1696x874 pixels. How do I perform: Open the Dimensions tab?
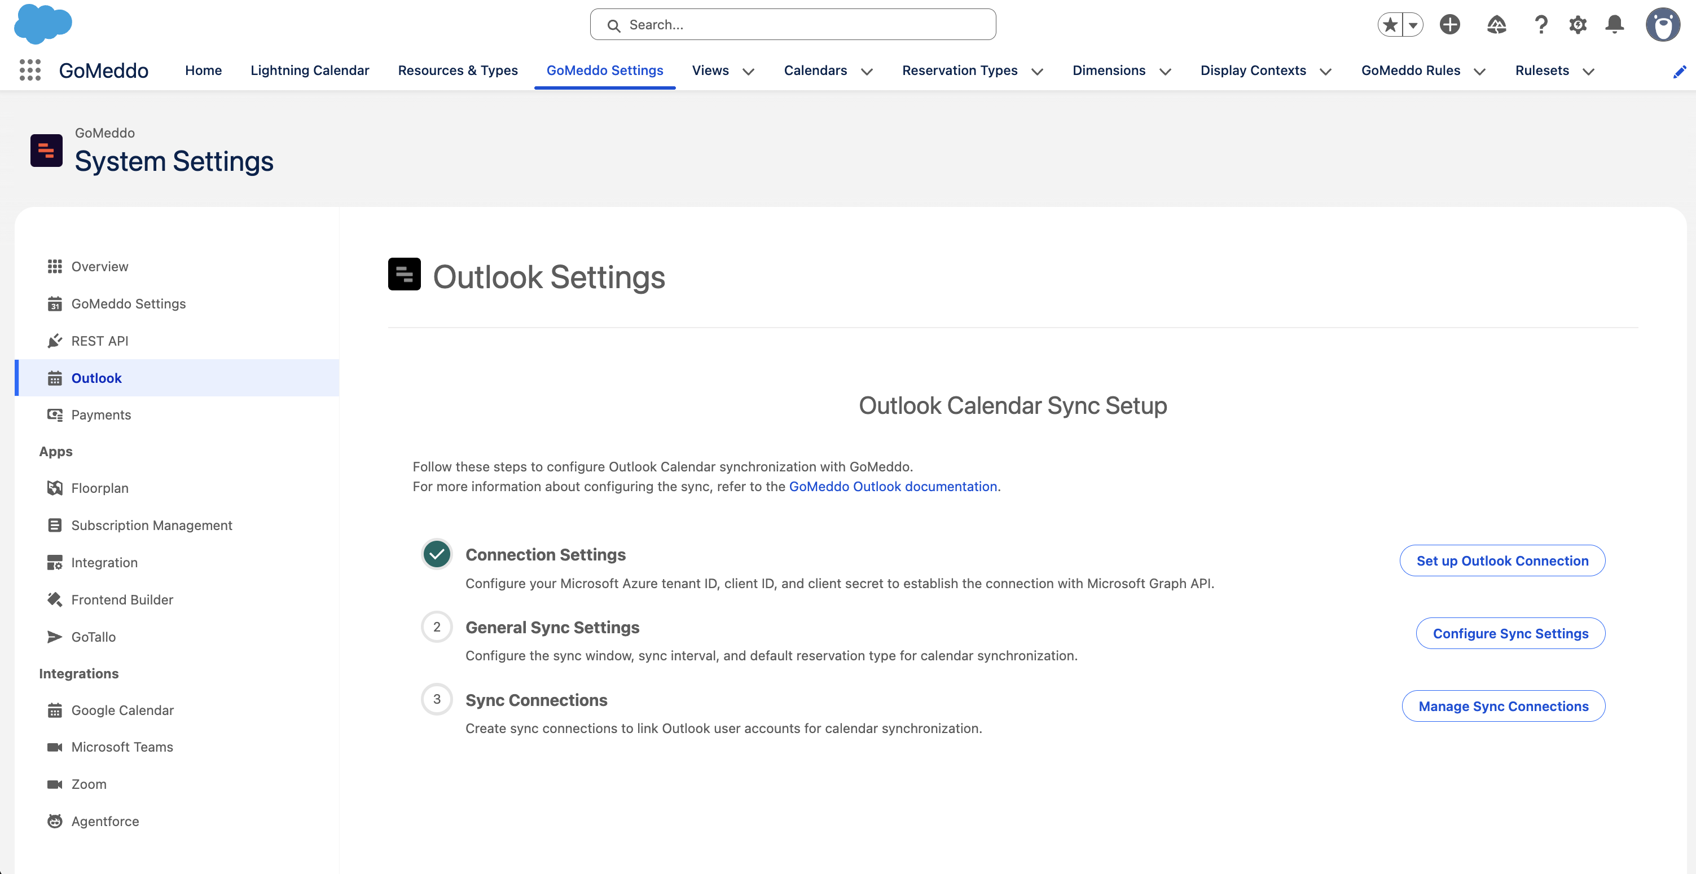point(1109,70)
